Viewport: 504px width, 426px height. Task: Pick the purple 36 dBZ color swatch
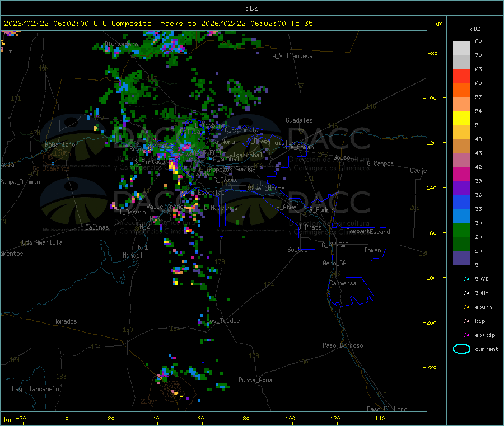click(461, 188)
